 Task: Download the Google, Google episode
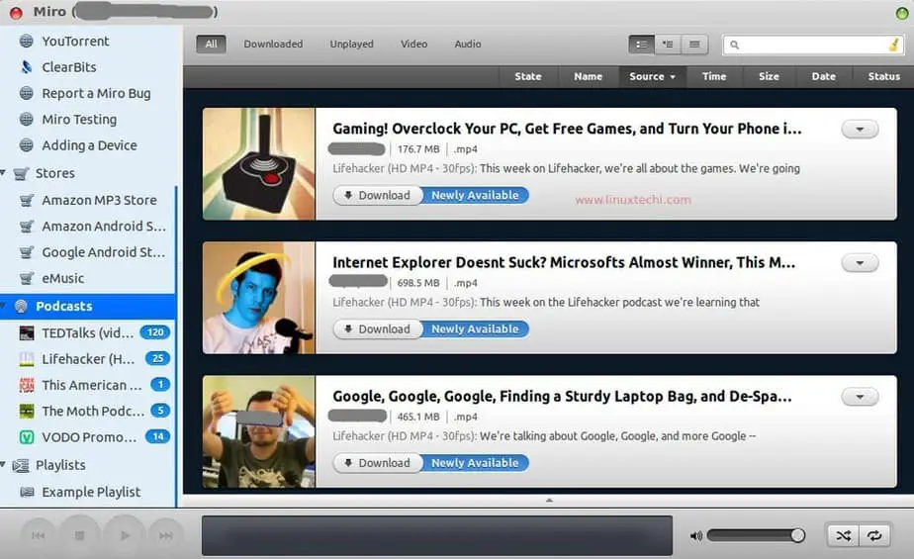click(377, 463)
